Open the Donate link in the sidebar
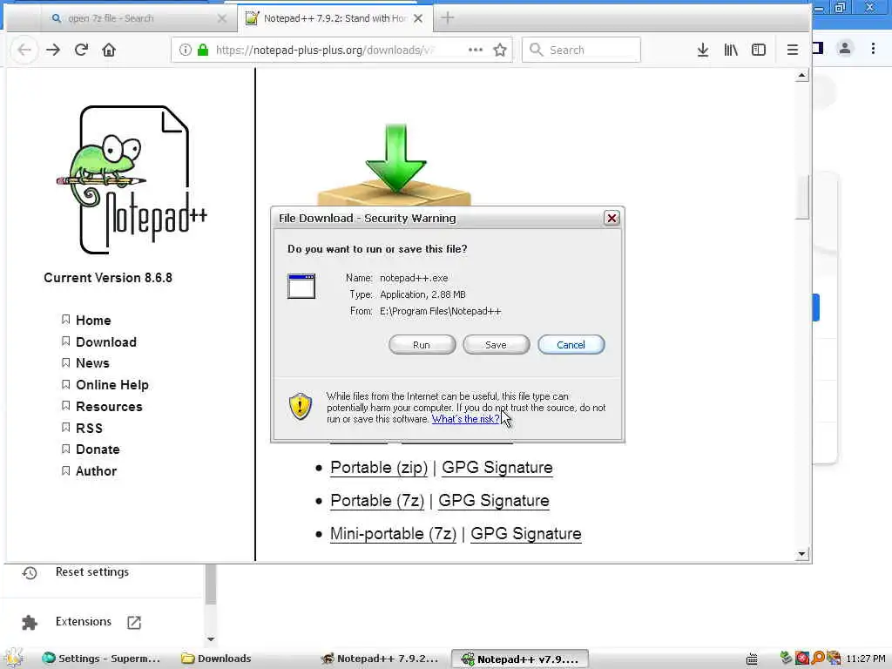Image resolution: width=892 pixels, height=669 pixels. (x=98, y=449)
